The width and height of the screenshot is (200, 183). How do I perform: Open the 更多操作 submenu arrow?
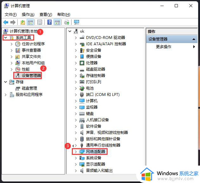pos(194,47)
